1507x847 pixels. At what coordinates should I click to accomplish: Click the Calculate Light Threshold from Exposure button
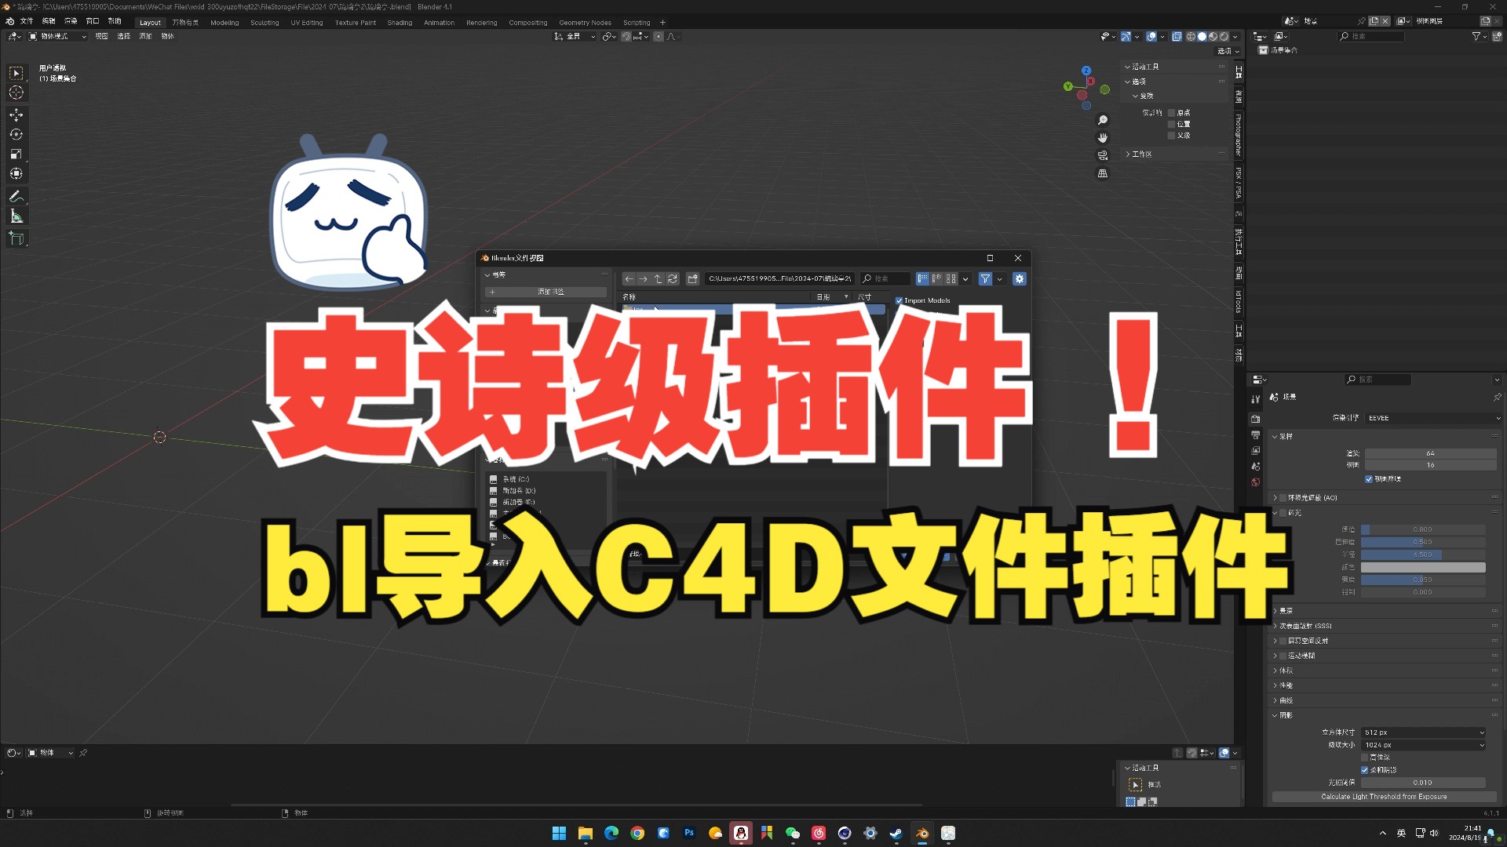[x=1384, y=796]
